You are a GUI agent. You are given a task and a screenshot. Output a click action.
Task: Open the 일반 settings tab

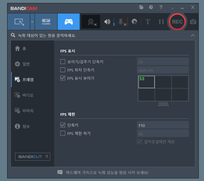(33, 64)
